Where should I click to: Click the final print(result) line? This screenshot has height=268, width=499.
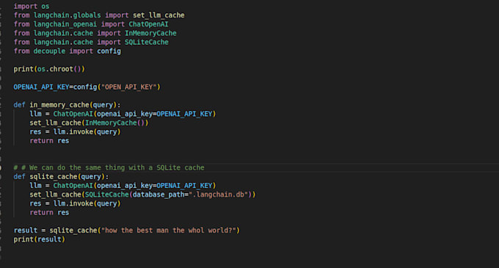point(39,239)
